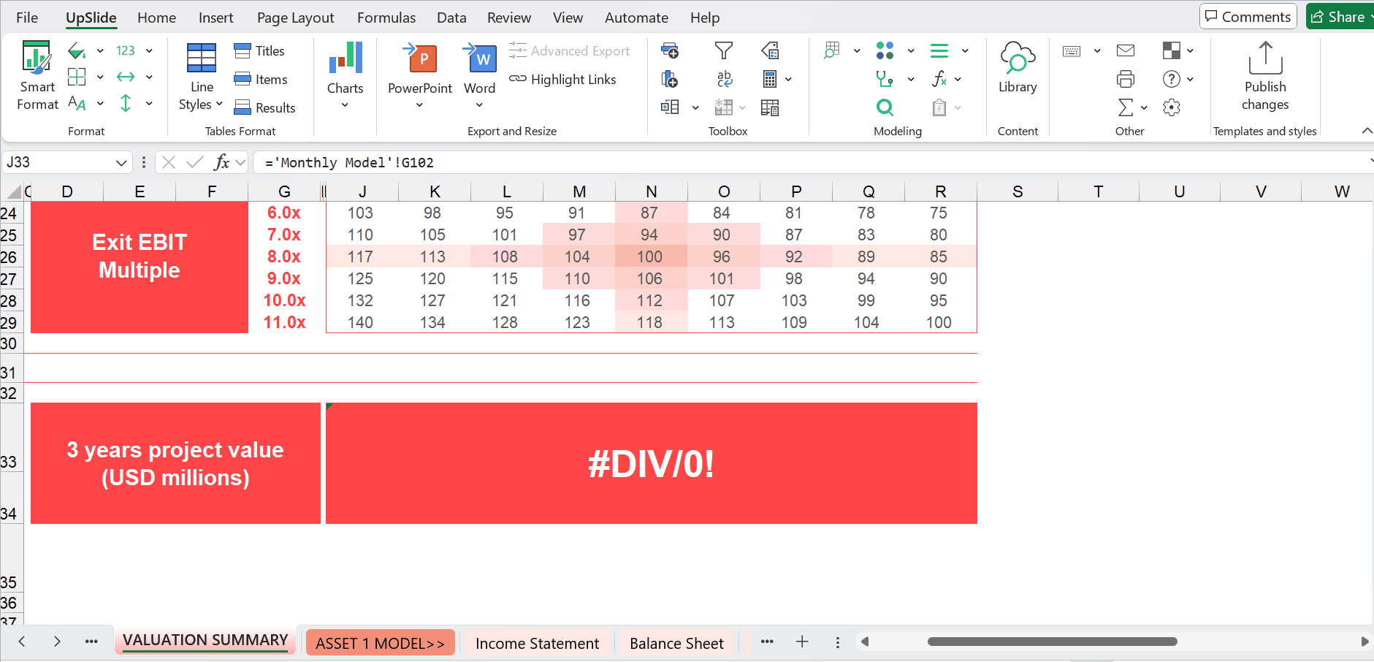Toggle Items table format
The height and width of the screenshot is (662, 1374).
(261, 80)
